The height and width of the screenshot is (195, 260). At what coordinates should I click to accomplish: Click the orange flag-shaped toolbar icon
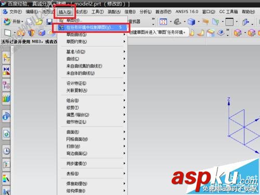(x=205, y=22)
